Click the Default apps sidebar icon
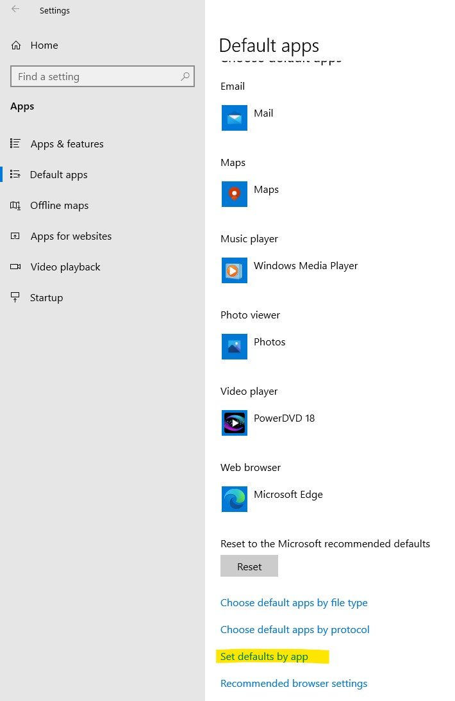 [15, 174]
